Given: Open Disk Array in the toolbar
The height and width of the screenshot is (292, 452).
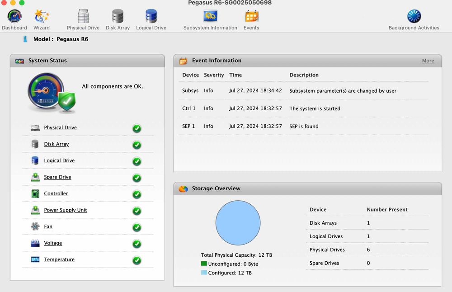Looking at the screenshot, I should pos(118,16).
